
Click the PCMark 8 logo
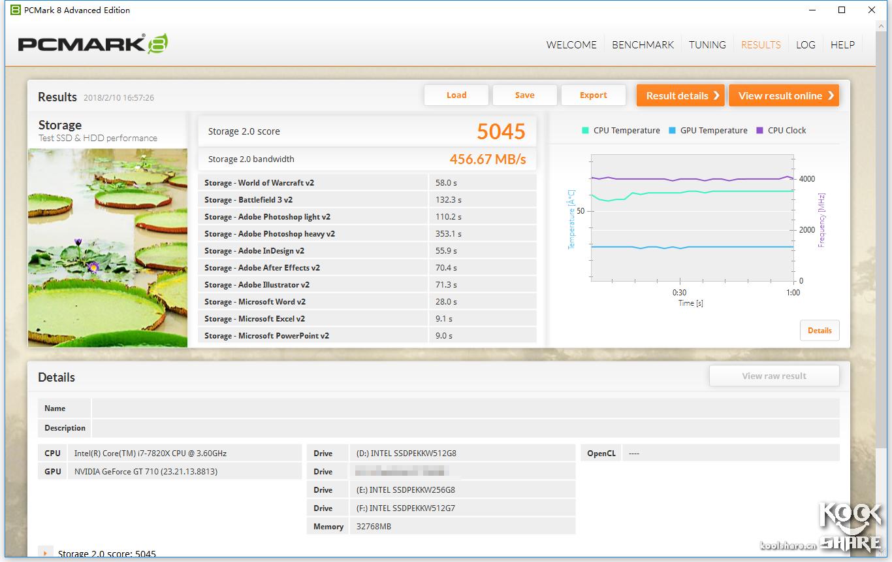(x=92, y=44)
